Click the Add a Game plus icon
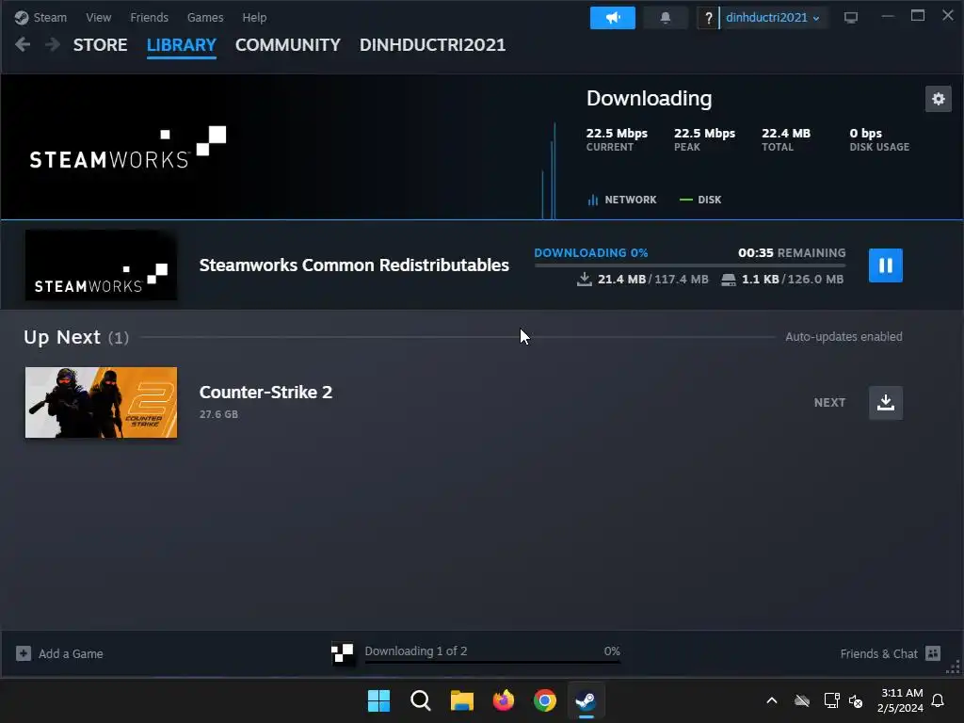Image resolution: width=964 pixels, height=723 pixels. click(24, 653)
